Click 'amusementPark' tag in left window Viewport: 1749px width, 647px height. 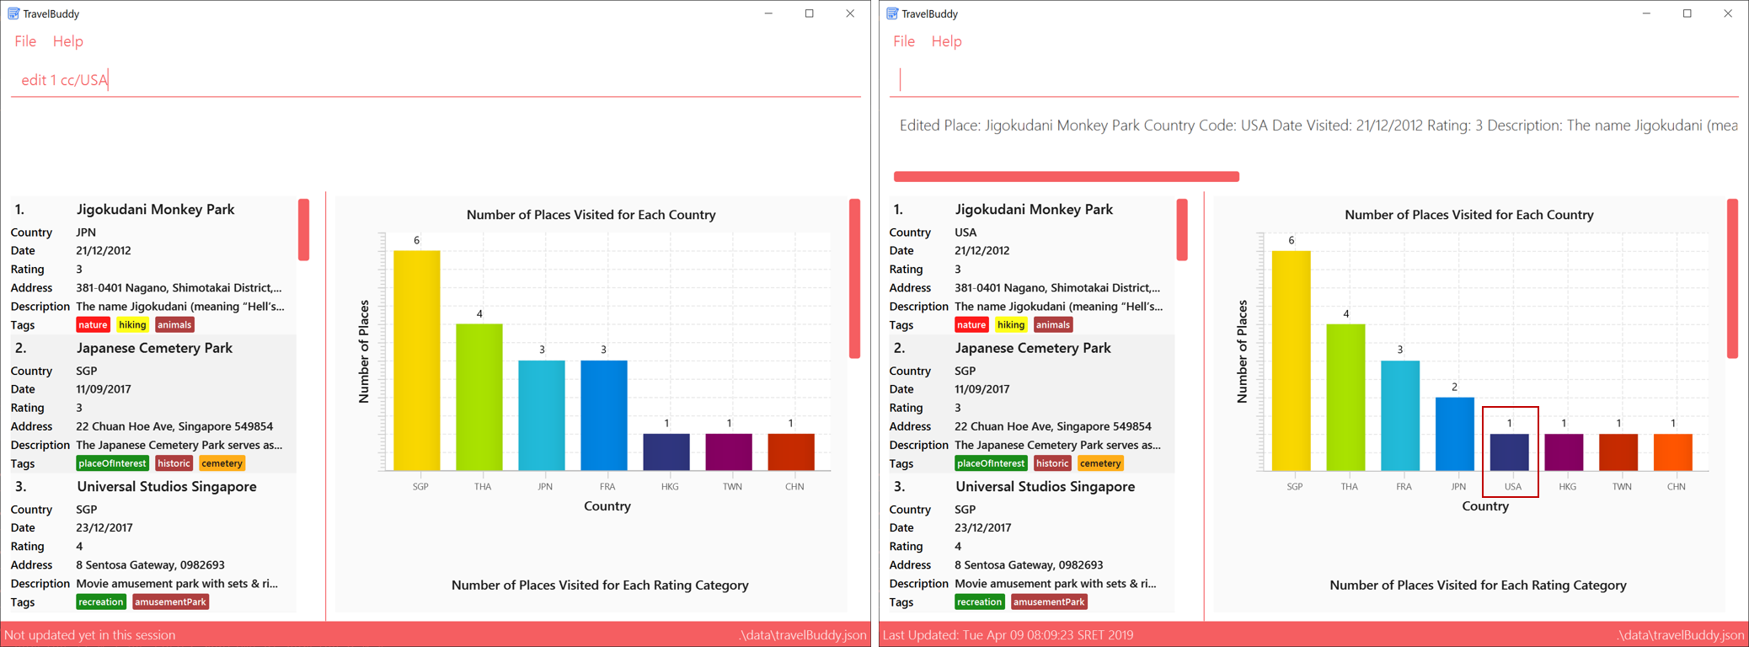pos(170,602)
